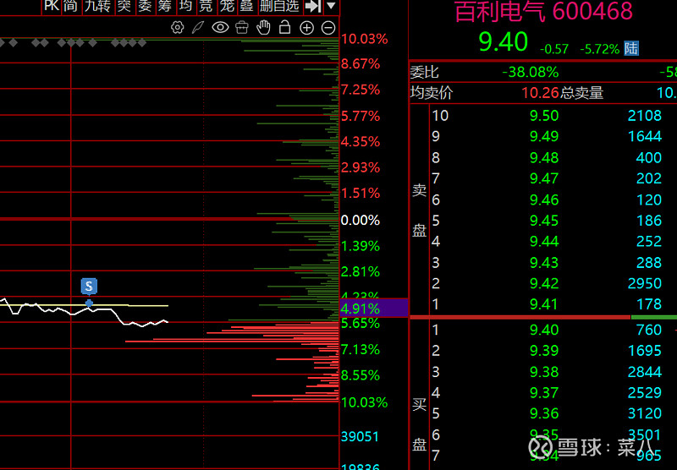Select sell level 10 price 9.50
The image size is (677, 470).
(544, 116)
